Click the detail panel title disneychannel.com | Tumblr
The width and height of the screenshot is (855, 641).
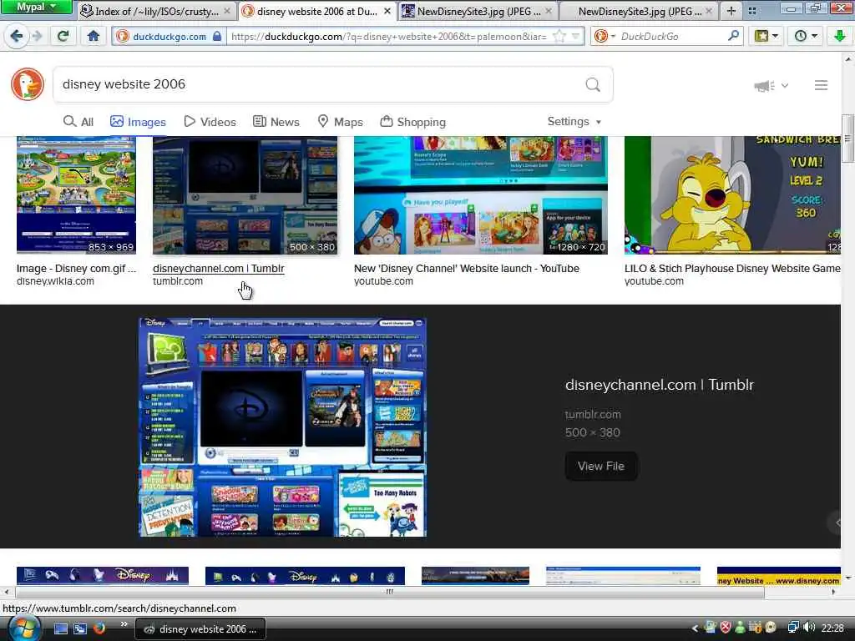(660, 385)
